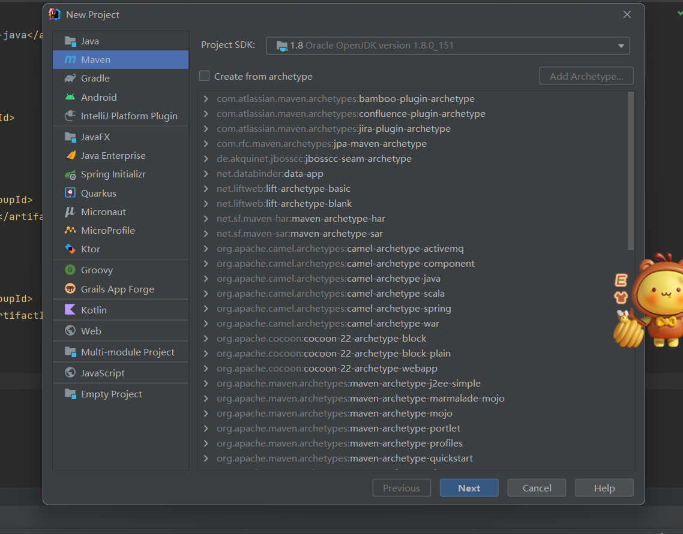Screen dimensions: 683x534
Task: Select camel-archetype-scala row
Action: (412, 294)
